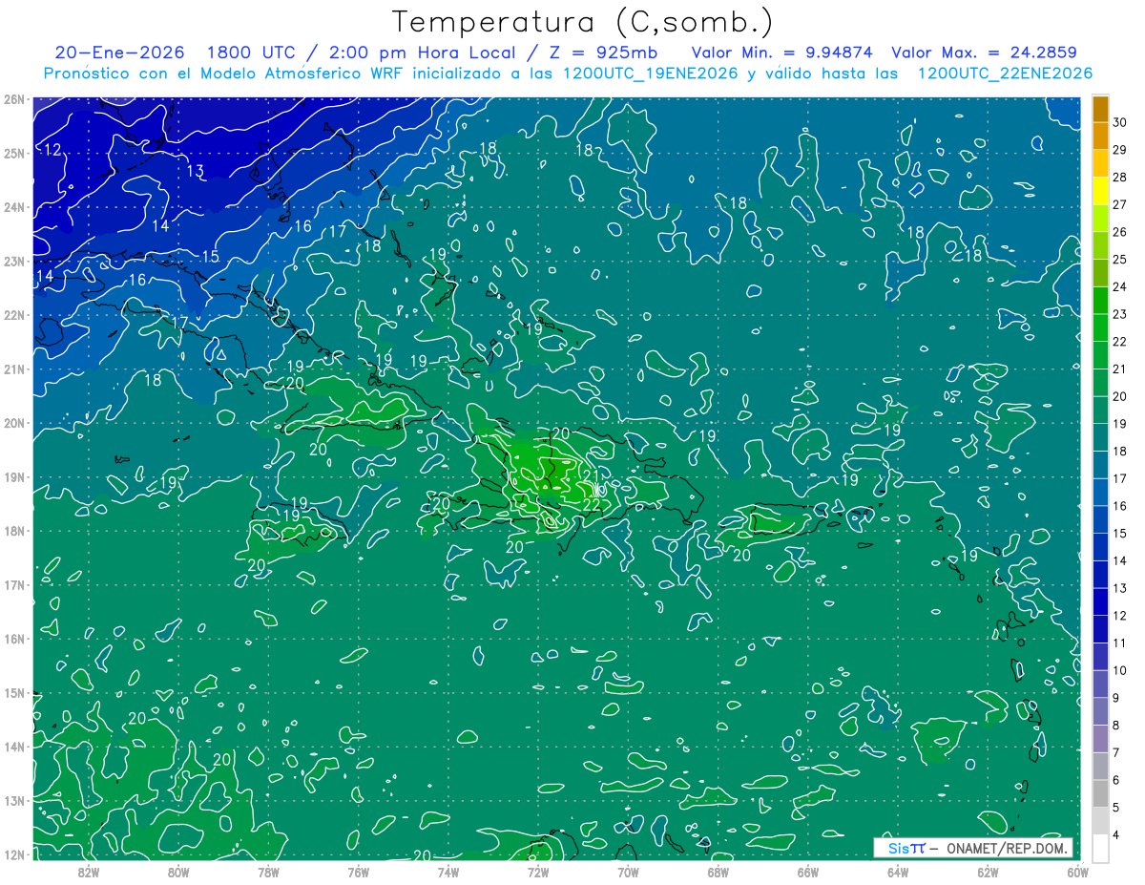Screen dimensions: 1145x885
Task: Click the "15" isotherm contour label on map
Action: click(210, 257)
